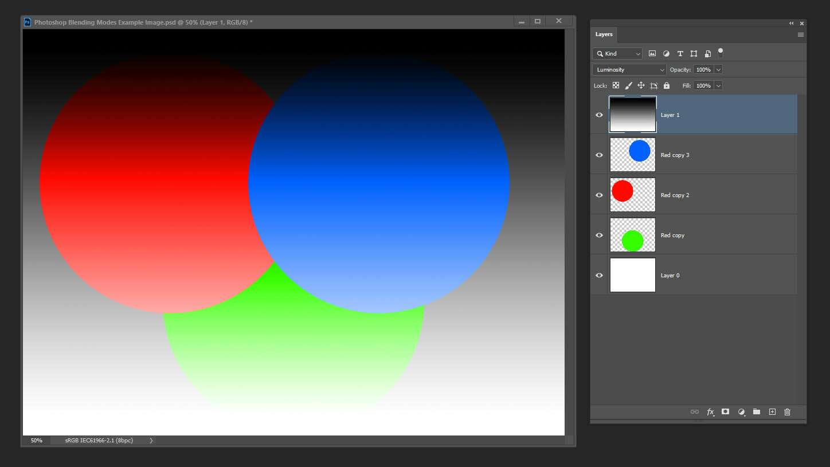Image resolution: width=830 pixels, height=467 pixels.
Task: Filter layers by pixel layers icon
Action: pos(652,53)
